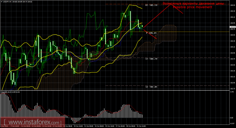This screenshot has width=236, height=128.
Task: Select the S2 102.85 support label
Action: point(152,87)
